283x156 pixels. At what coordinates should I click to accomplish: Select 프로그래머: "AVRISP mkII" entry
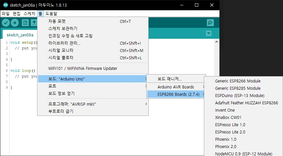pos(93,104)
